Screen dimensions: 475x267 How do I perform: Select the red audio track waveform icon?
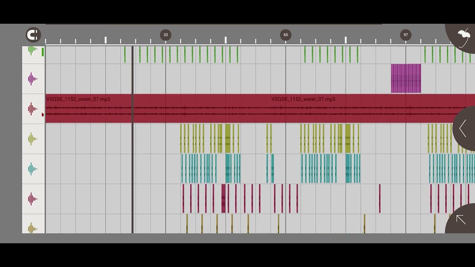point(33,109)
